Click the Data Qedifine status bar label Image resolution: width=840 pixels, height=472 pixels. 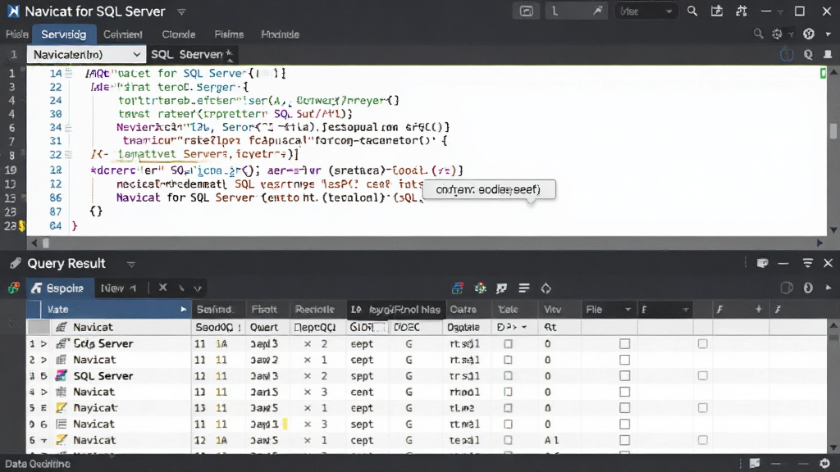tap(38, 464)
